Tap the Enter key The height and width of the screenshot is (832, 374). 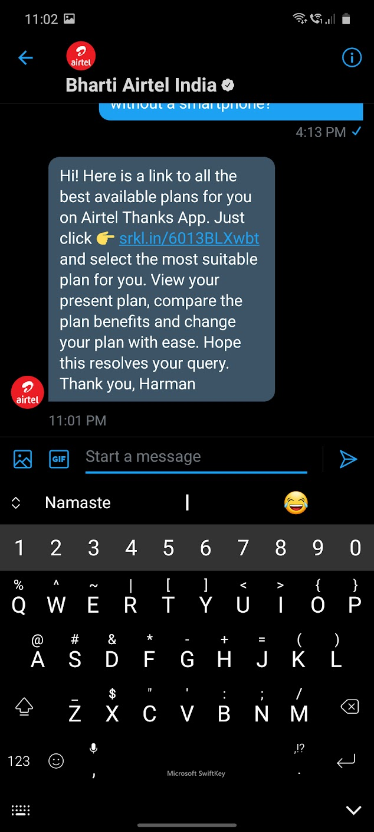coord(346,762)
